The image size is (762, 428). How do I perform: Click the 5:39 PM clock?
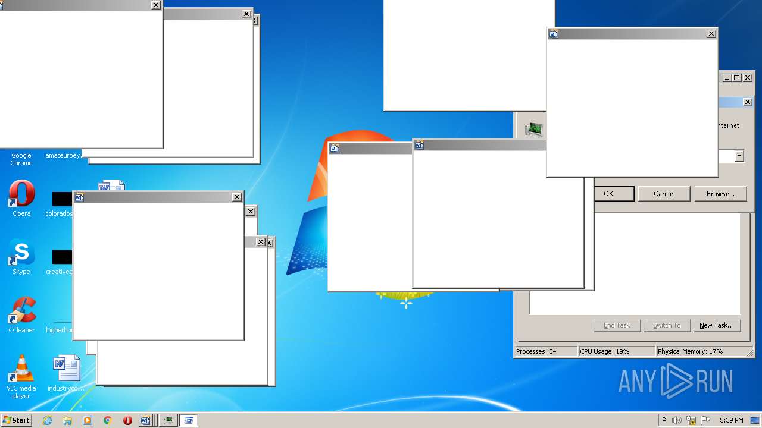point(731,420)
